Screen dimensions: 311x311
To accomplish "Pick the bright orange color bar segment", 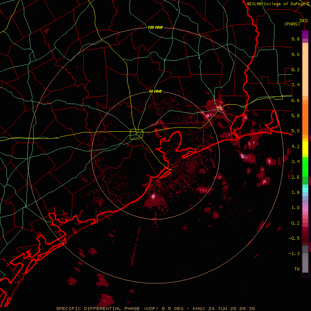I will 305,119.
